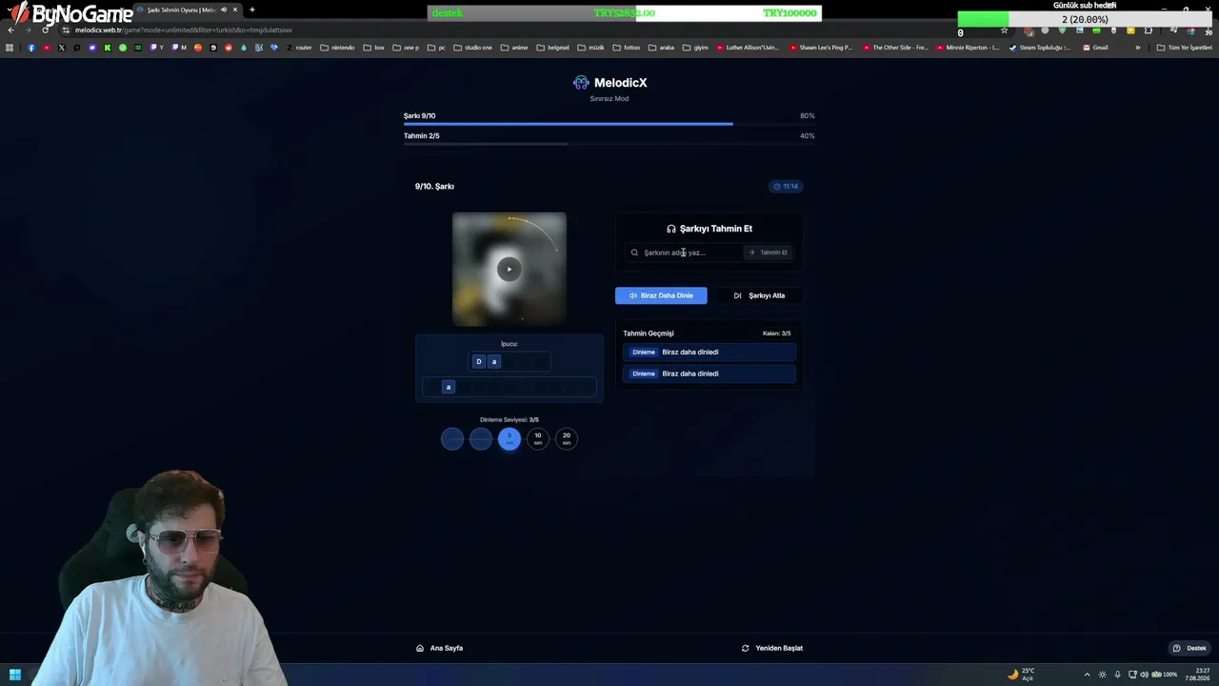
Task: Open the box bookmarks folder
Action: (374, 48)
